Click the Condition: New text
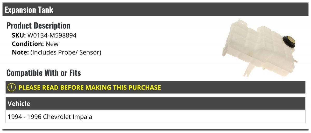Screen dimensions: 311x133 (35, 44)
